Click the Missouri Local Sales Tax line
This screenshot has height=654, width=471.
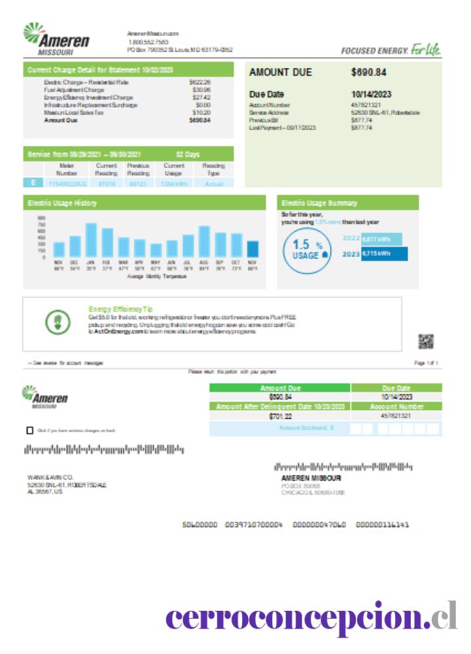pos(128,112)
